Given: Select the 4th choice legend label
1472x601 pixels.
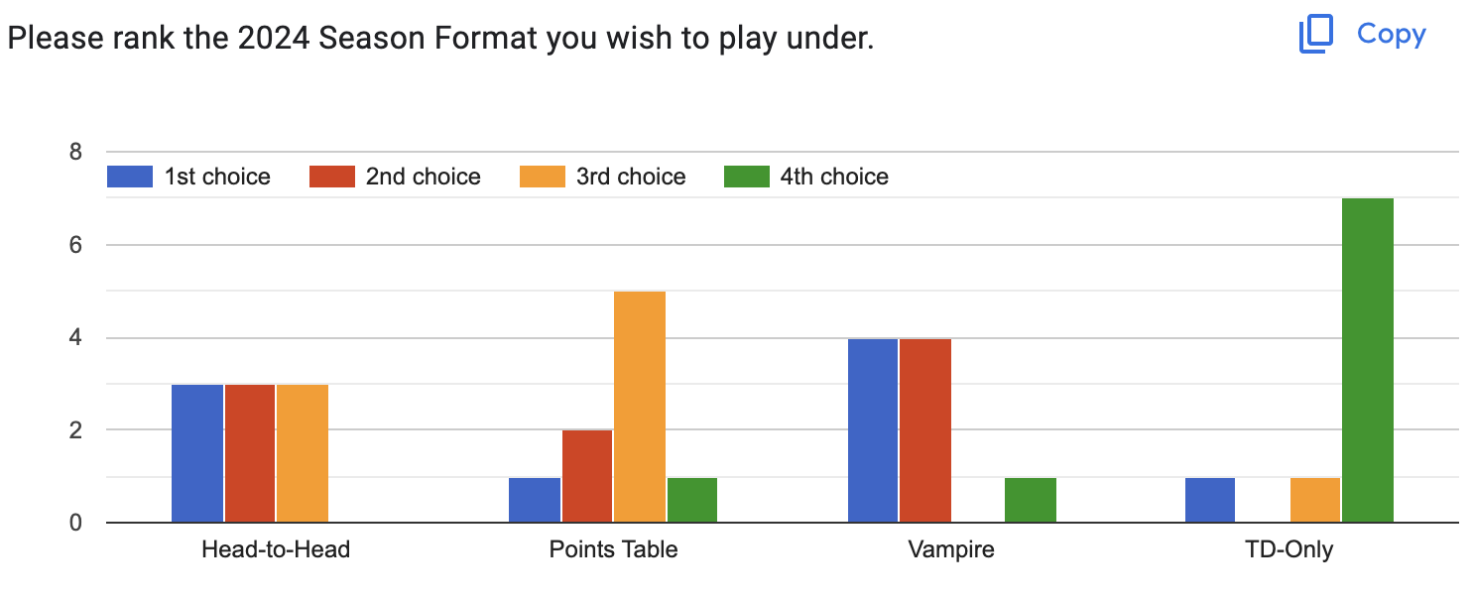Looking at the screenshot, I should (834, 177).
